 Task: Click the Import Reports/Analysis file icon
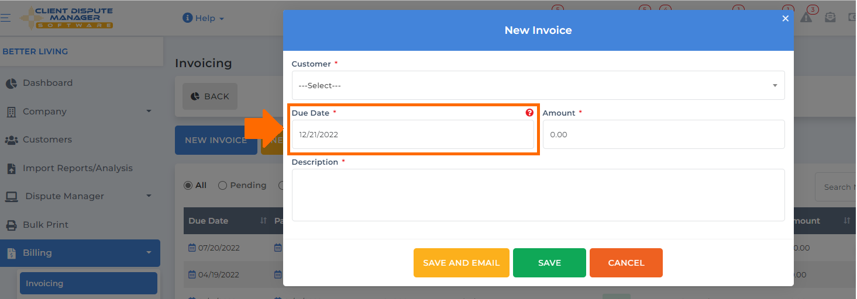click(11, 168)
